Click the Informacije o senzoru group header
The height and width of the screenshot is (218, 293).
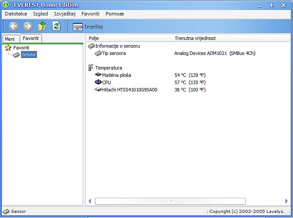pos(117,46)
